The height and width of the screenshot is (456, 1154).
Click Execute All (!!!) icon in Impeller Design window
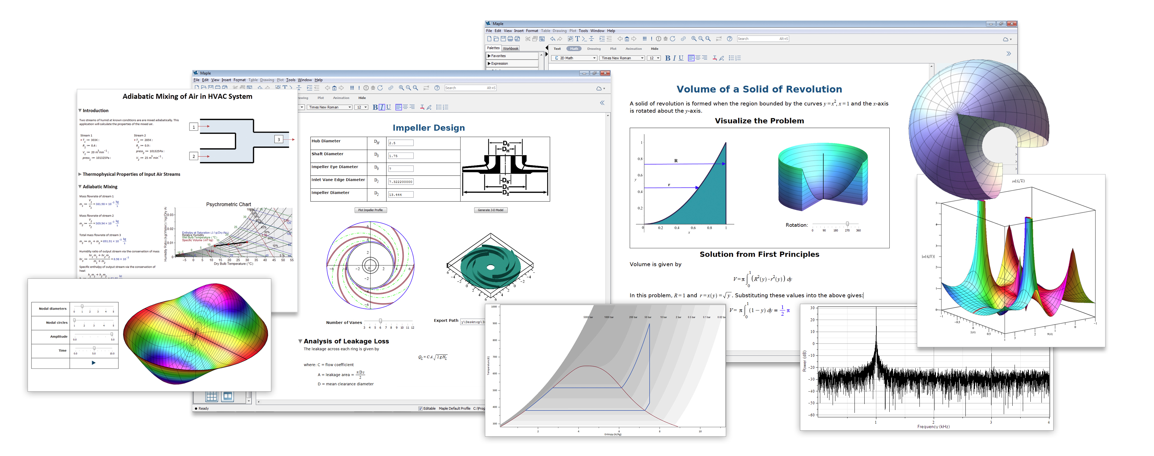[x=352, y=88]
